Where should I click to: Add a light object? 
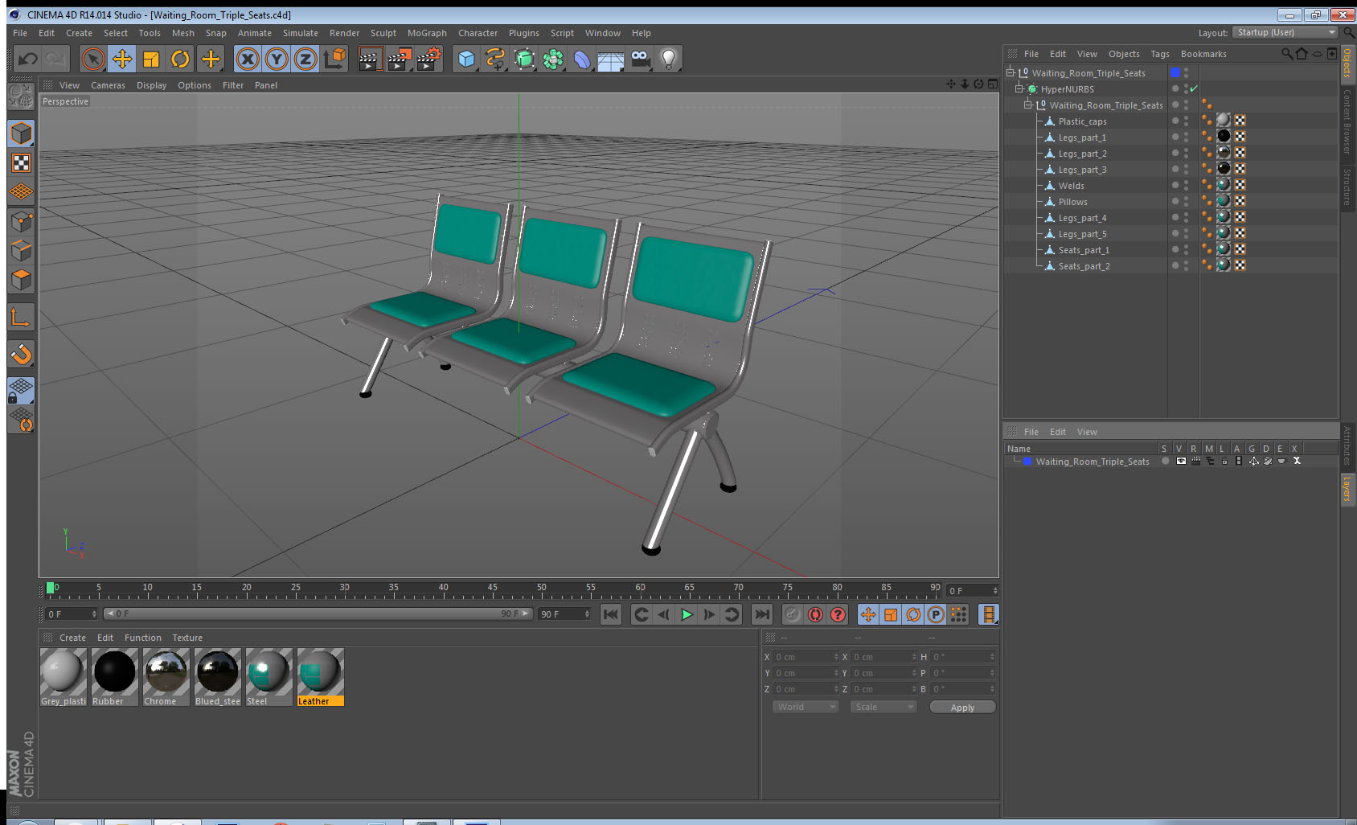tap(669, 59)
